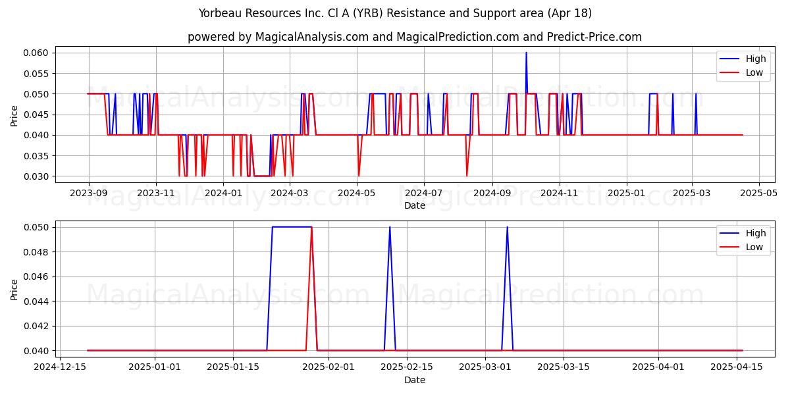The image size is (790, 395).
Task: Click the '2024-09' x-axis label
Action: 492,194
